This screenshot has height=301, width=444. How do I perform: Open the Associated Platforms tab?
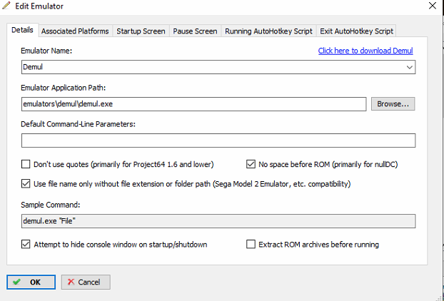(x=75, y=31)
